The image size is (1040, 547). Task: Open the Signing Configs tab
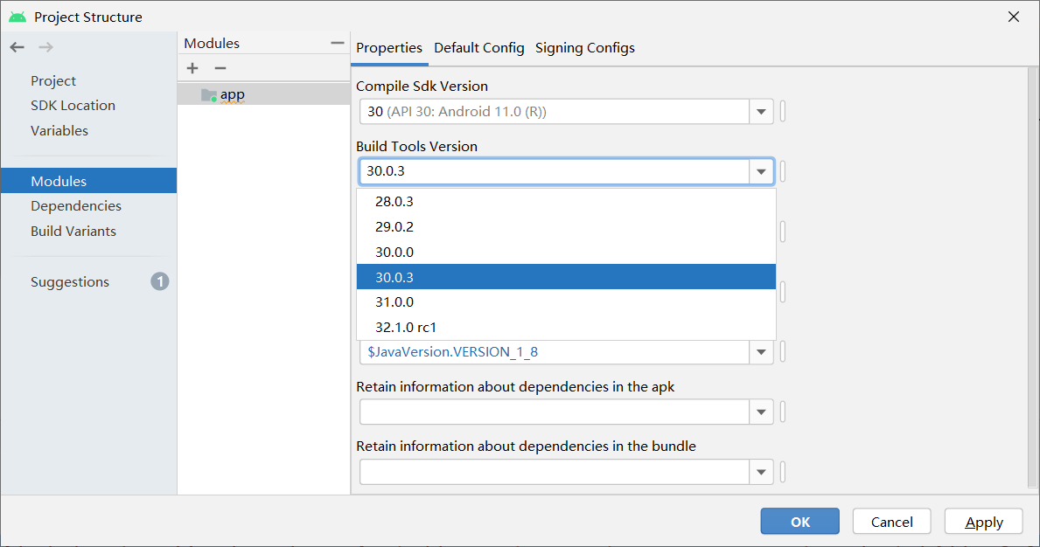click(x=584, y=47)
